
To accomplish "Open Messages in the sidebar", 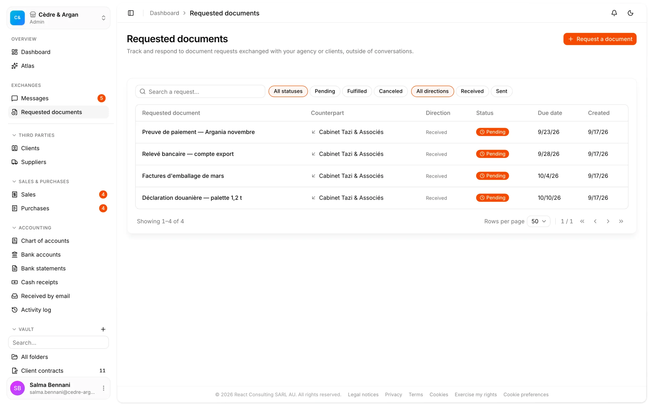I will click(x=58, y=98).
